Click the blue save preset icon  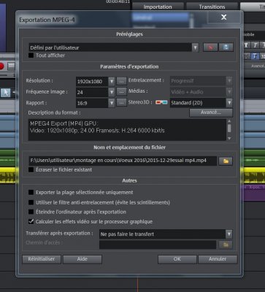[x=226, y=47]
